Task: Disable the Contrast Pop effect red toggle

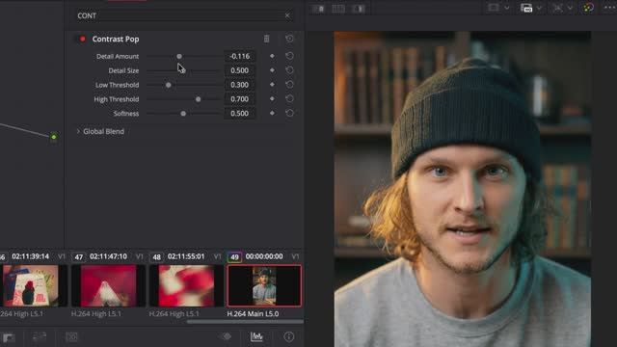Action: (x=83, y=39)
